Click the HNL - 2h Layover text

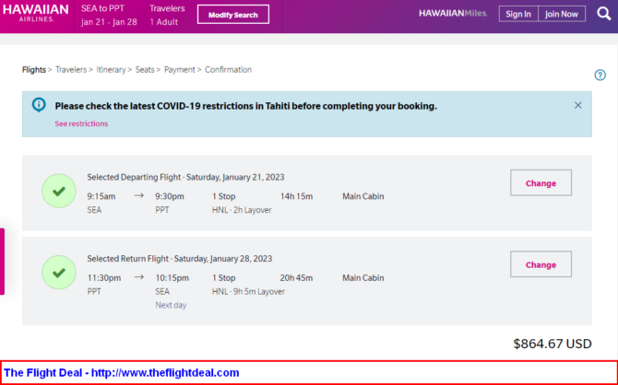pos(242,210)
